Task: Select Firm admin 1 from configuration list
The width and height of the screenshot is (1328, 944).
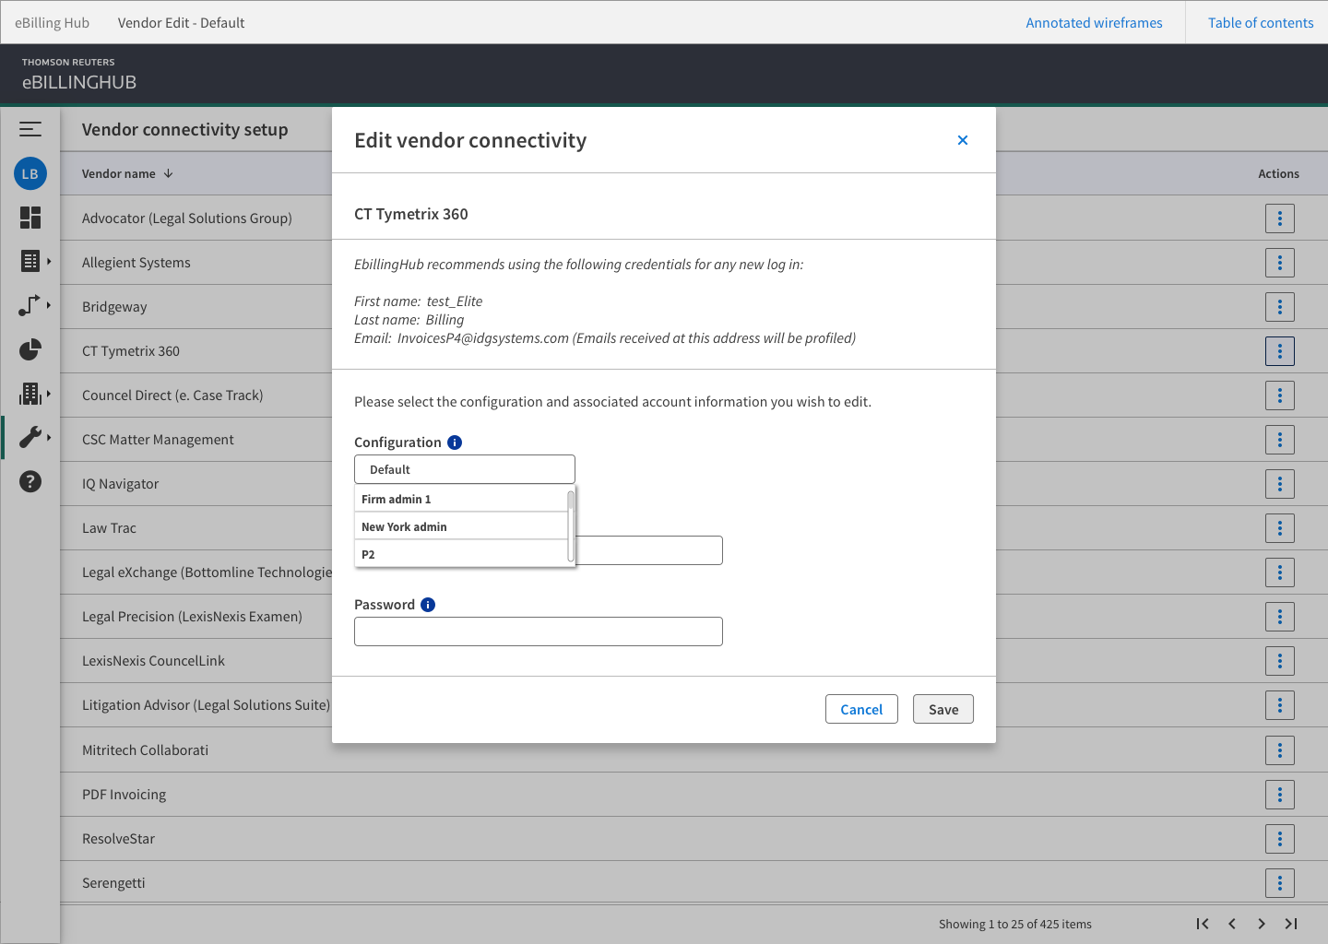Action: point(461,499)
